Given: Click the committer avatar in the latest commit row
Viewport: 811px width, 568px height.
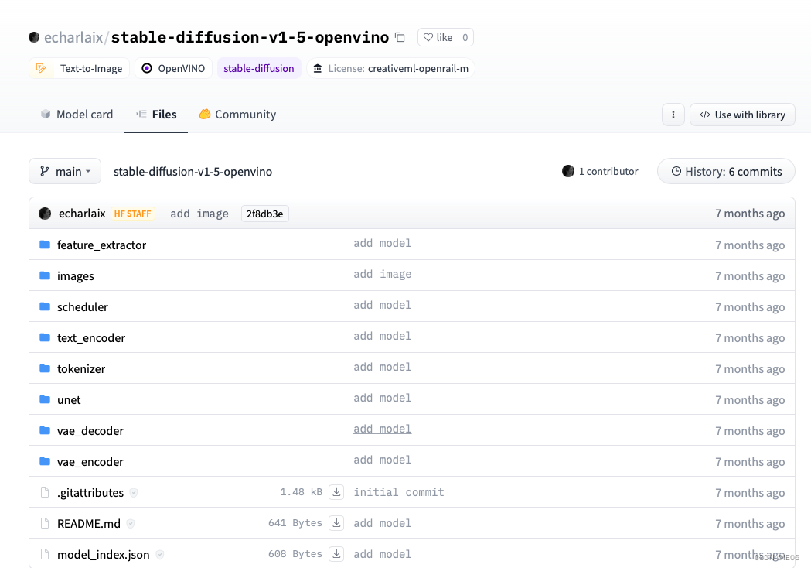Looking at the screenshot, I should click(x=45, y=214).
